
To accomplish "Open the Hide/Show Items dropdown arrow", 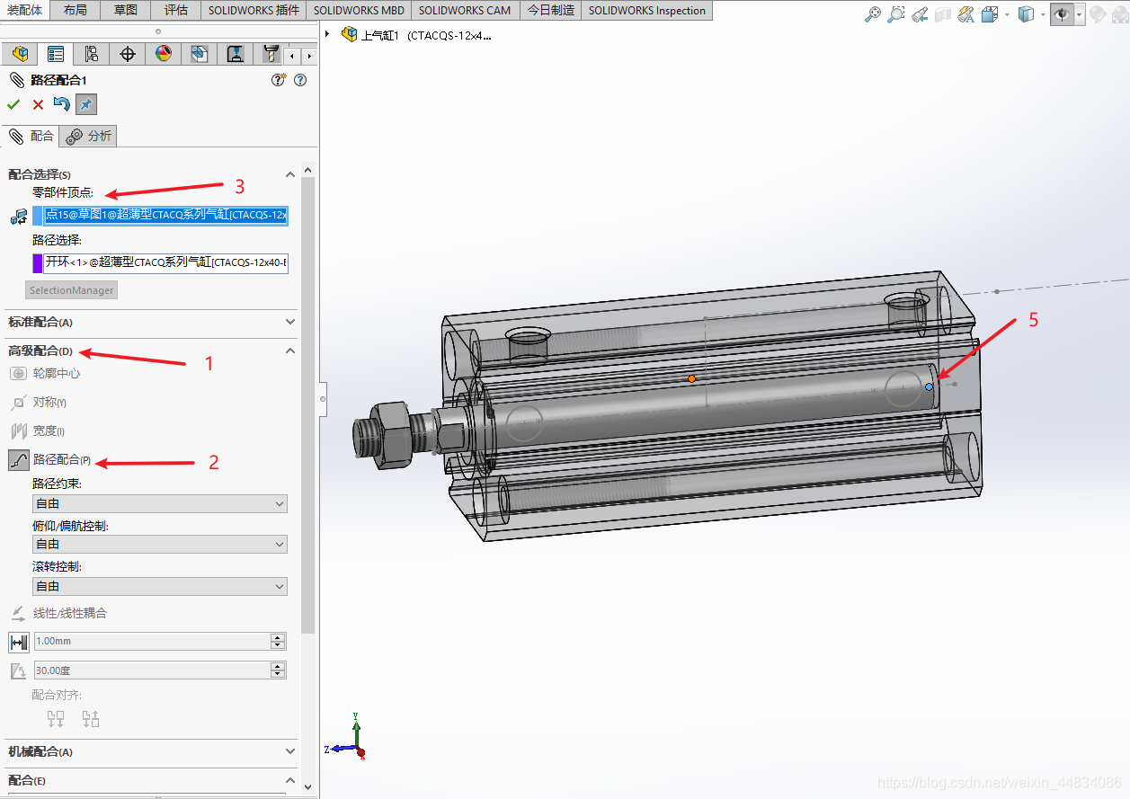I will [1080, 13].
